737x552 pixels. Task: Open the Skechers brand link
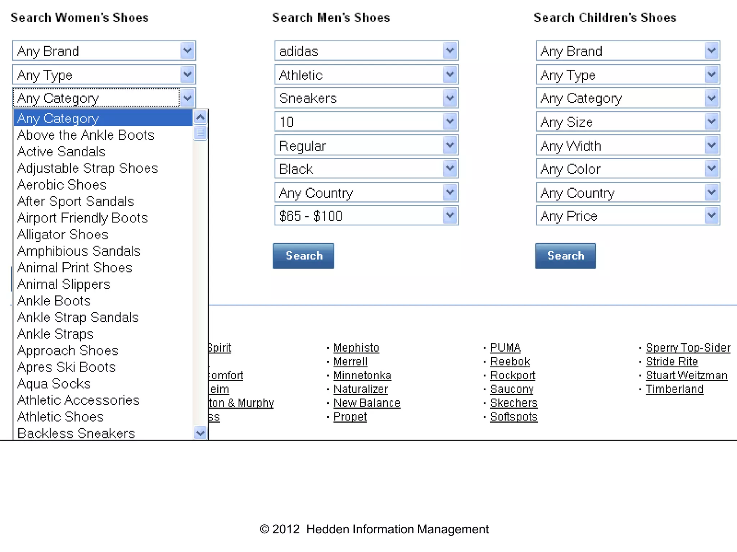coord(514,403)
